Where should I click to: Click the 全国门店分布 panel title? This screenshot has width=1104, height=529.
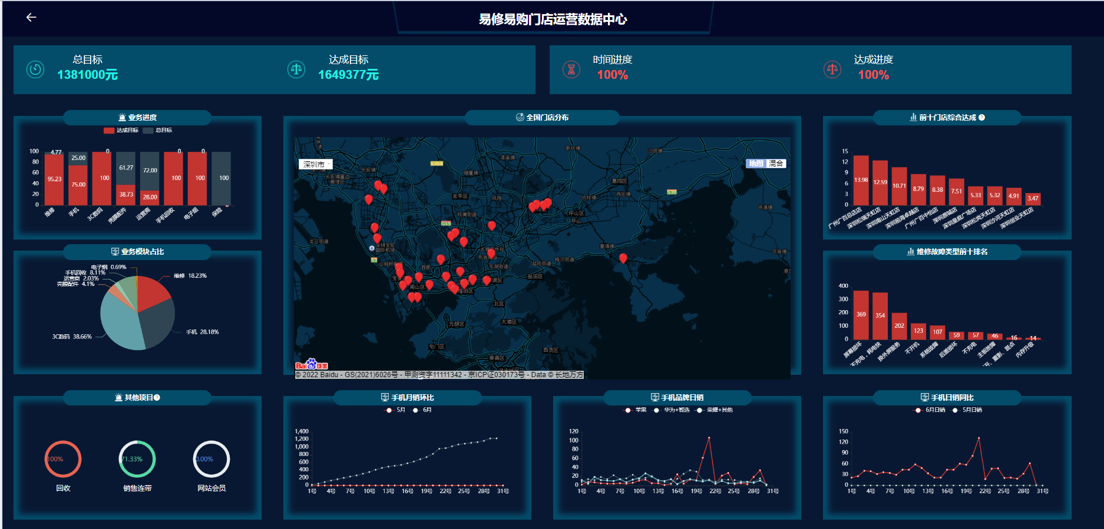[x=542, y=118]
